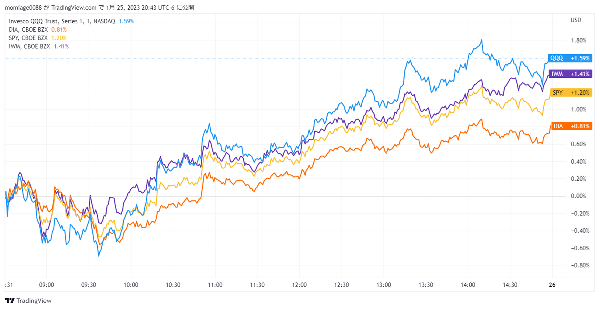Click the 0.00% price axis label
This screenshot has width=600, height=309.
coord(578,196)
